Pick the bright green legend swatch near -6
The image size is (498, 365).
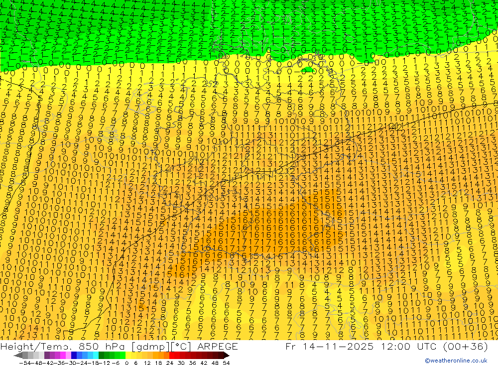[123, 355]
